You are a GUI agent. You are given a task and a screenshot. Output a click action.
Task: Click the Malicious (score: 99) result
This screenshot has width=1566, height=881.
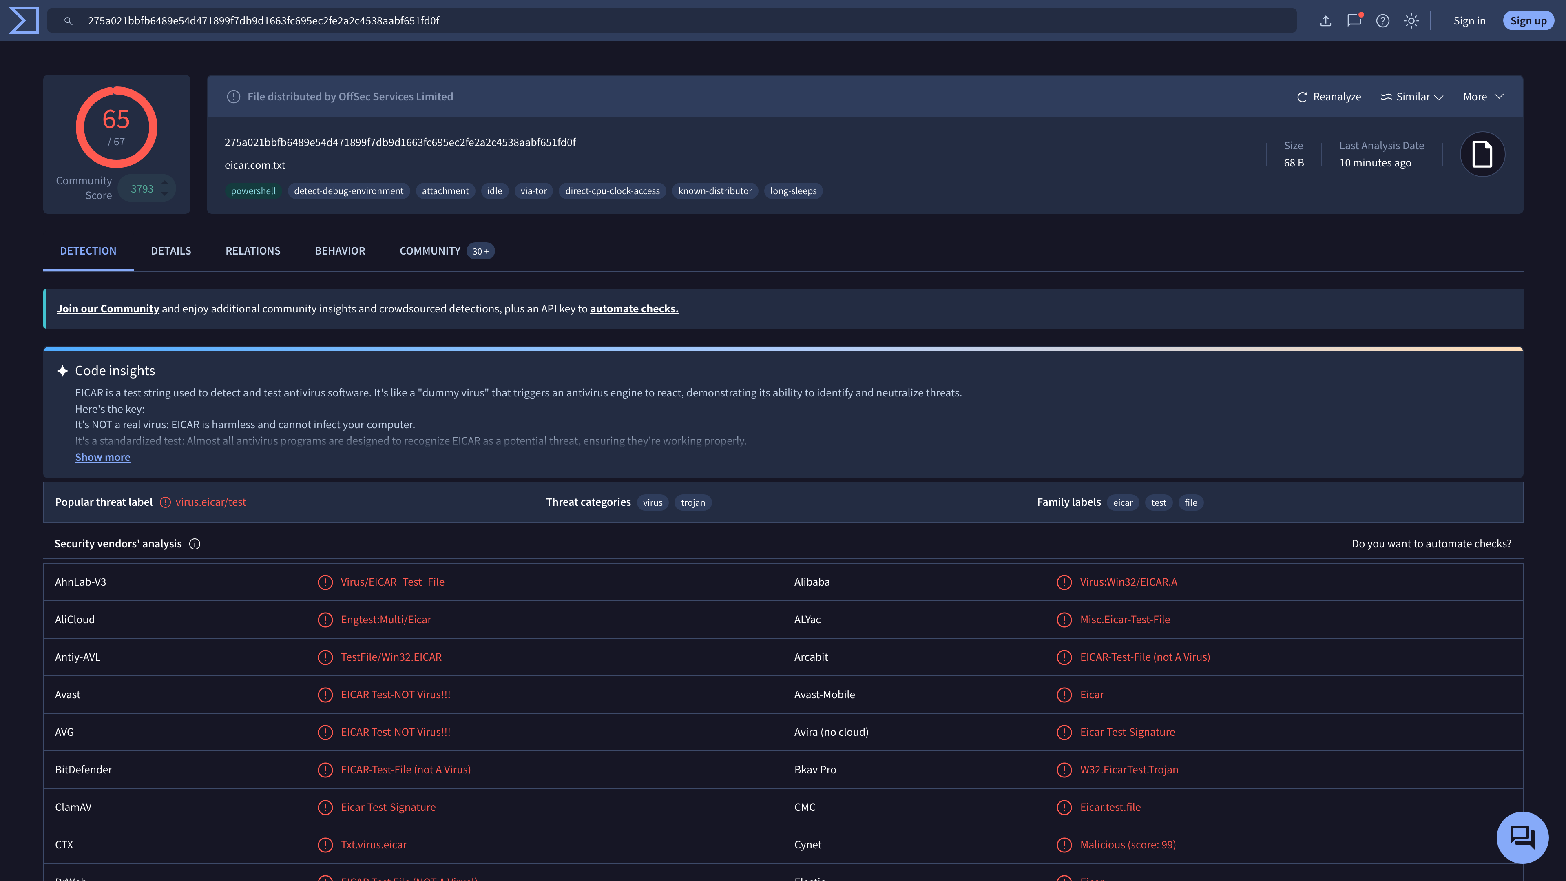point(1128,845)
